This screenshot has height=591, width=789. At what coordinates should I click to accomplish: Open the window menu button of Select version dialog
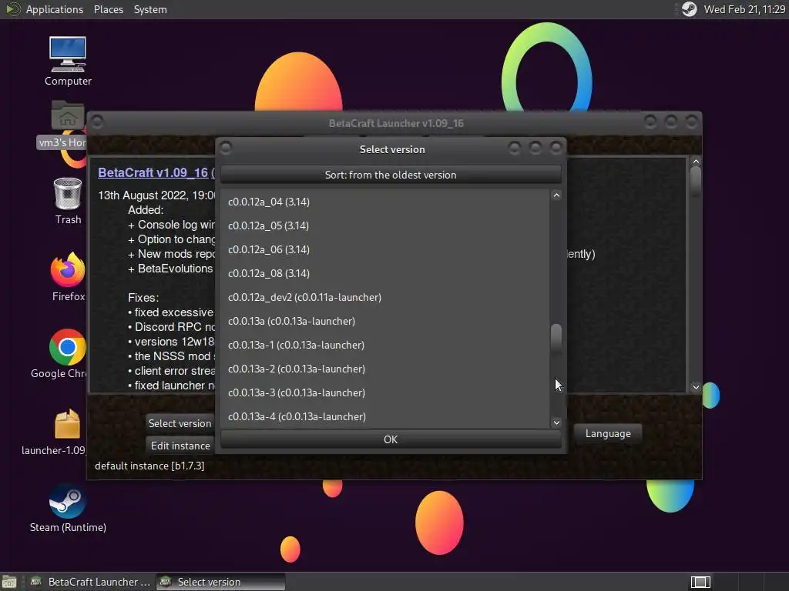point(226,147)
